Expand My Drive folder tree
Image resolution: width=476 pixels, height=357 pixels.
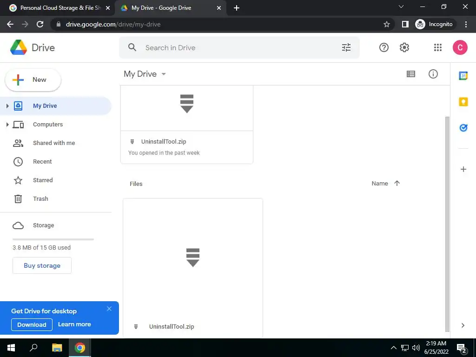pos(7,106)
